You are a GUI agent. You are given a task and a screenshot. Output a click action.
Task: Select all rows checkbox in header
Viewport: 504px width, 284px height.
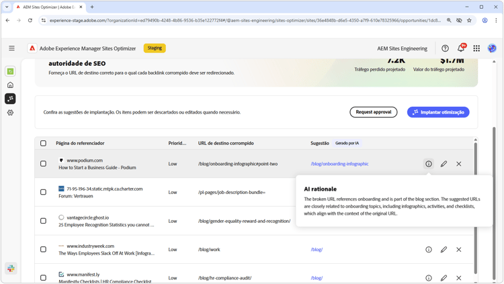(x=43, y=143)
